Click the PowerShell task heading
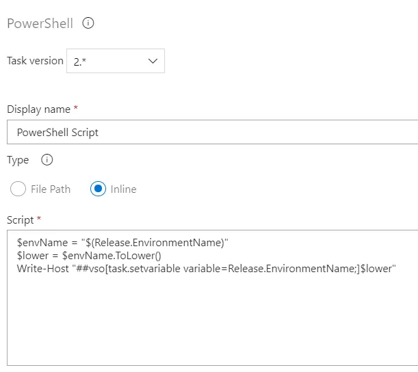 (40, 24)
